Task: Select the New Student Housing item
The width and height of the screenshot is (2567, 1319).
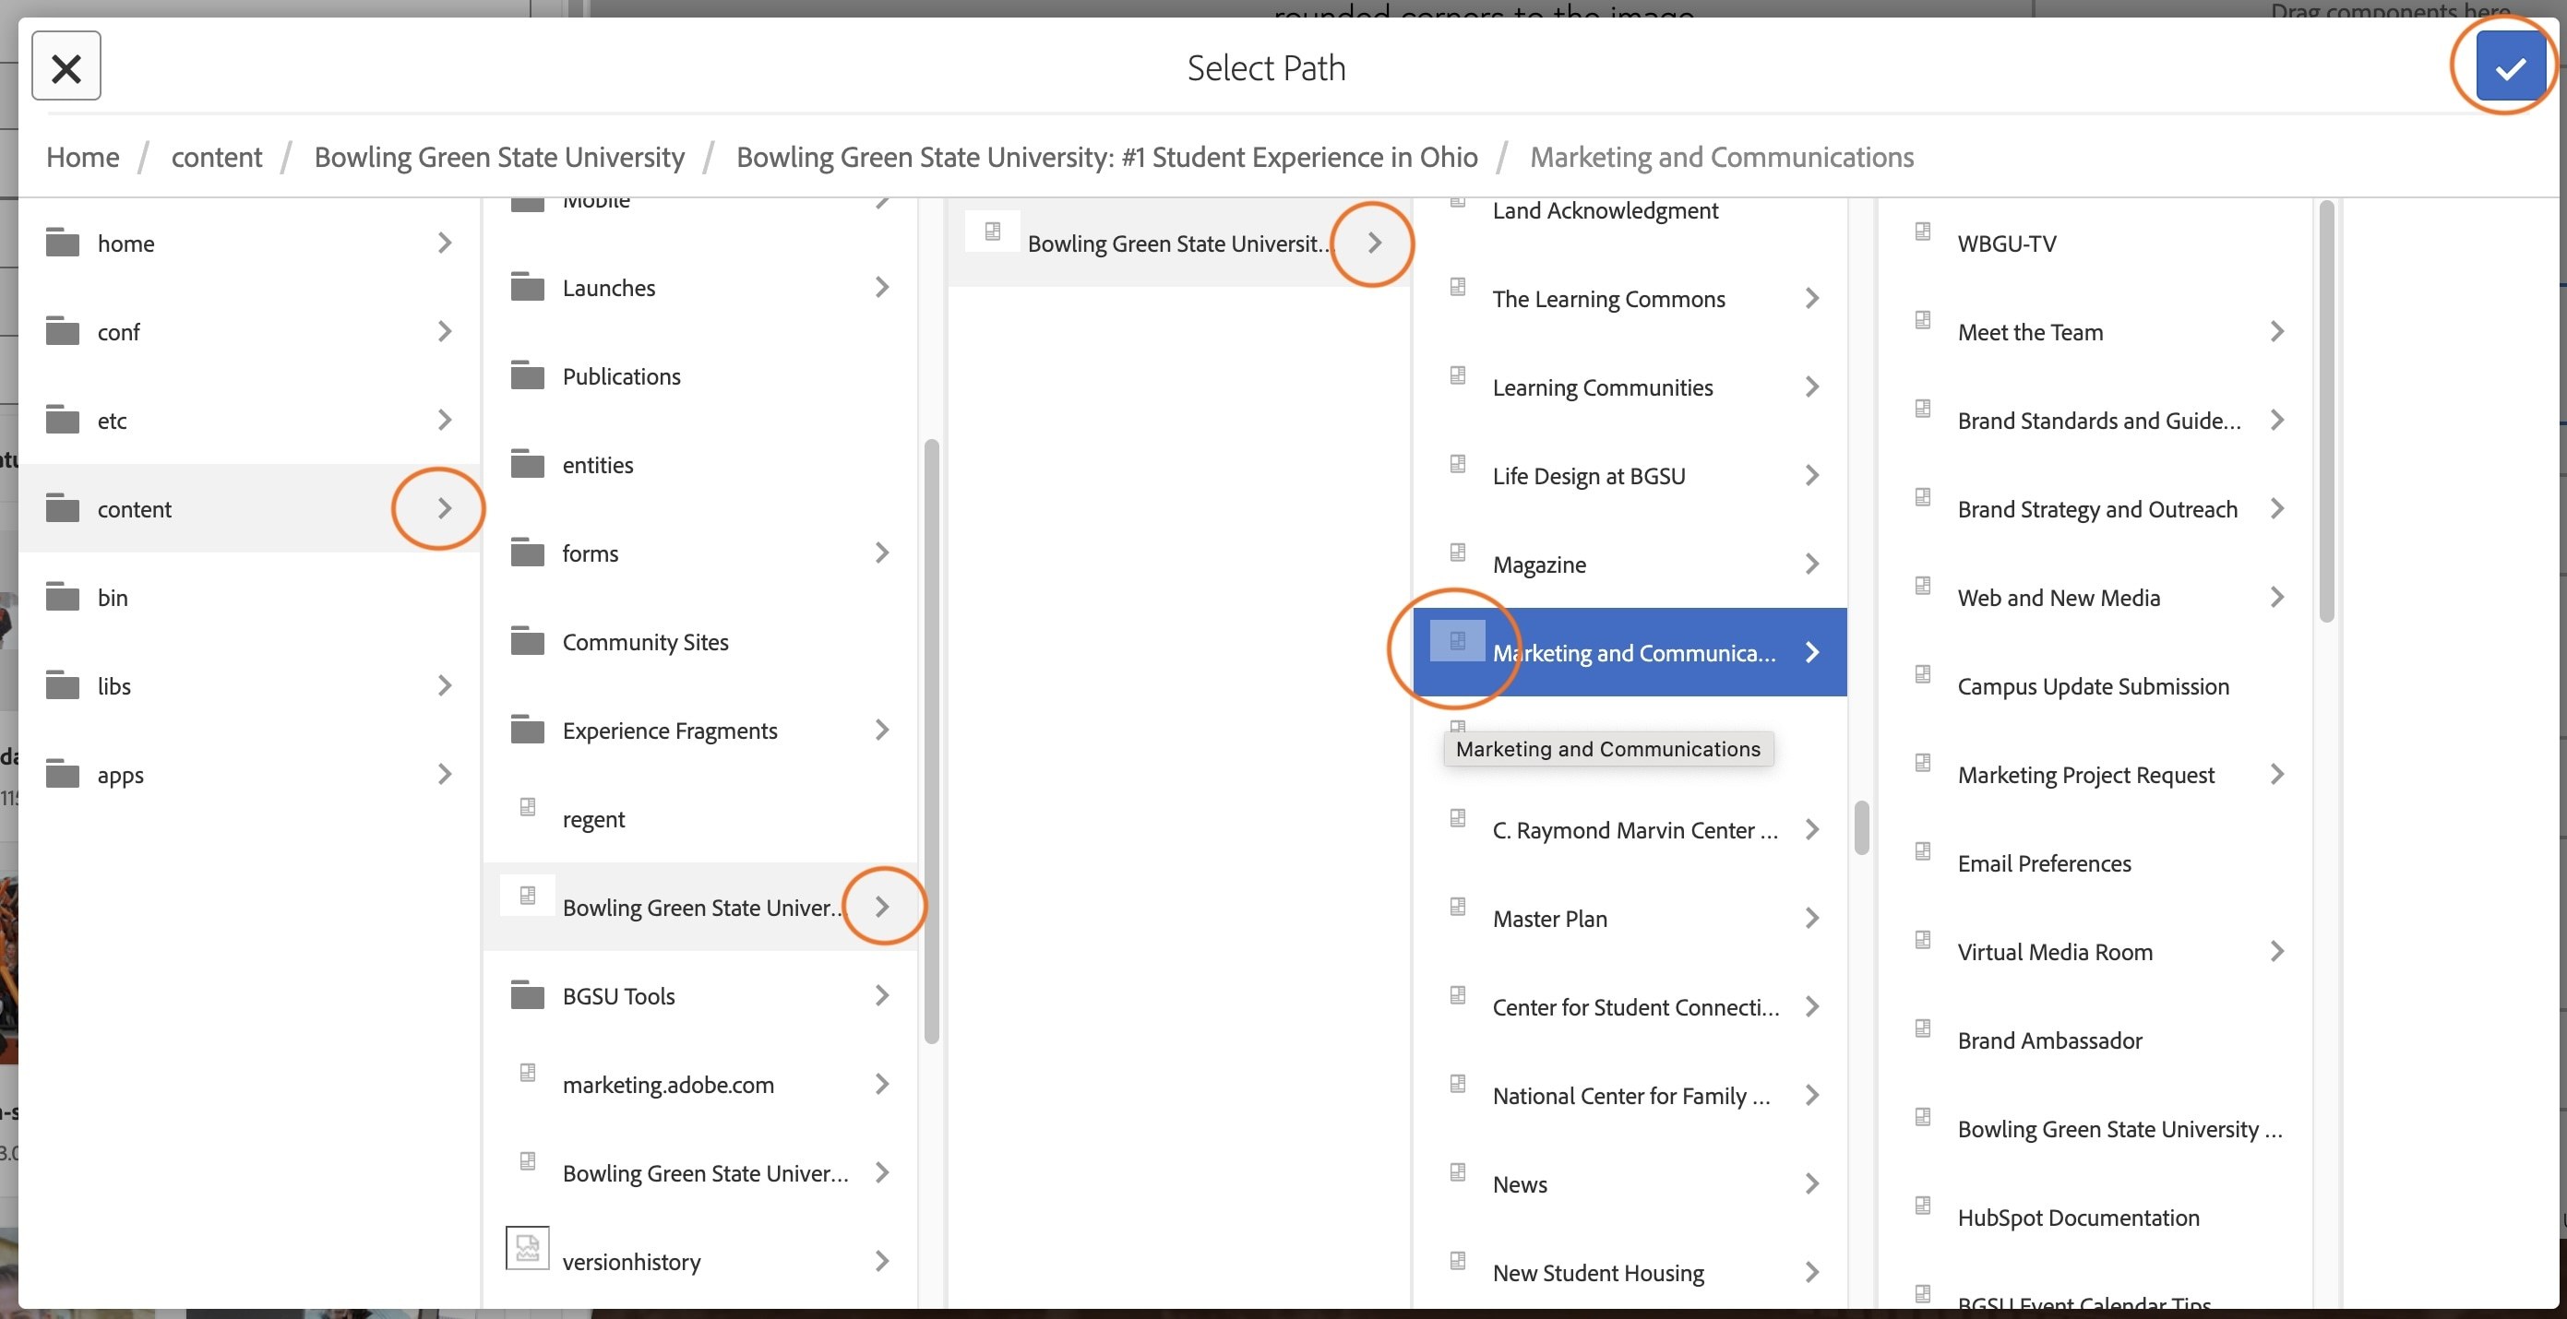Action: (1630, 1272)
